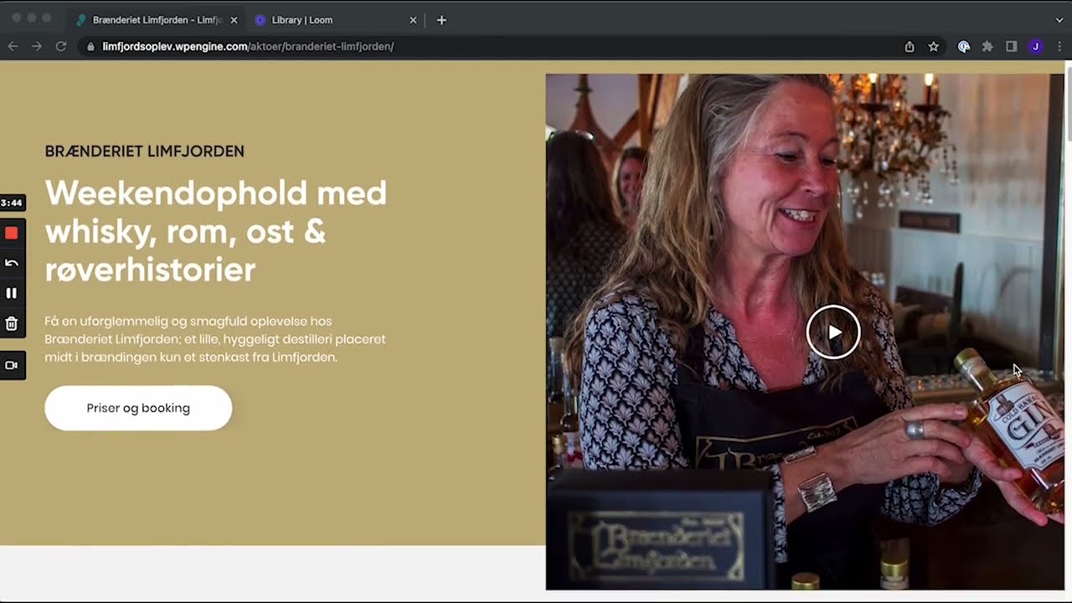Delete recording with Loom trash icon
Viewport: 1072px width, 603px height.
pyautogui.click(x=12, y=323)
